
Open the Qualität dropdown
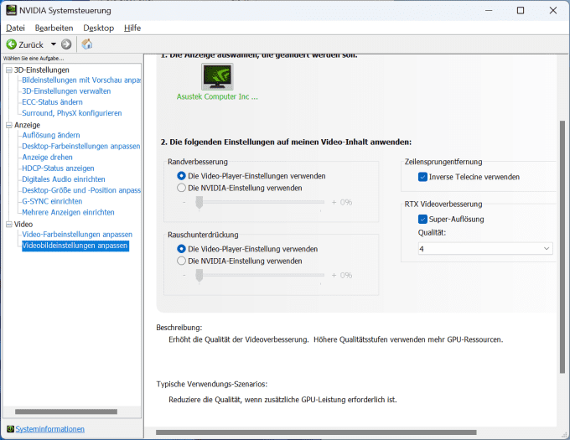pyautogui.click(x=485, y=249)
